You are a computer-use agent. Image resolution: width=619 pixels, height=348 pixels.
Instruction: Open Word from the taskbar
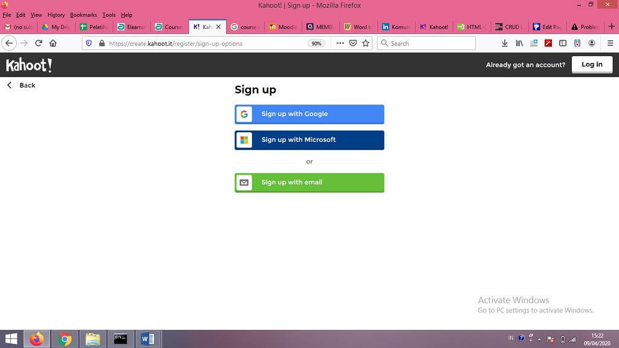coord(148,339)
